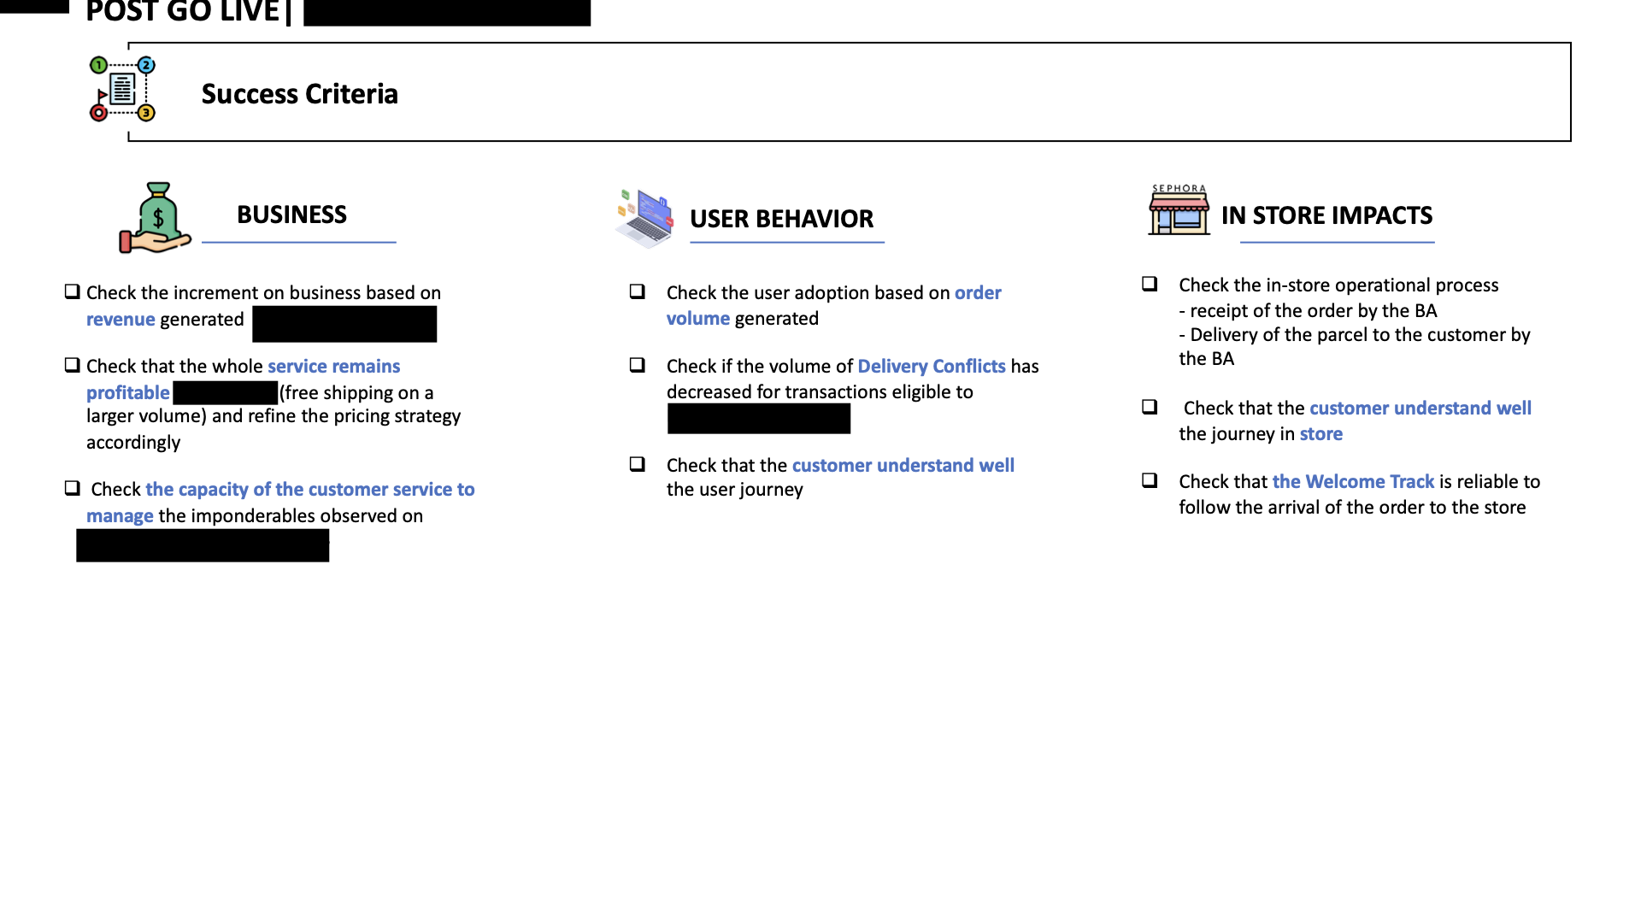Click the 'Delivery Conflicts' blue text
This screenshot has width=1641, height=923.
[931, 366]
